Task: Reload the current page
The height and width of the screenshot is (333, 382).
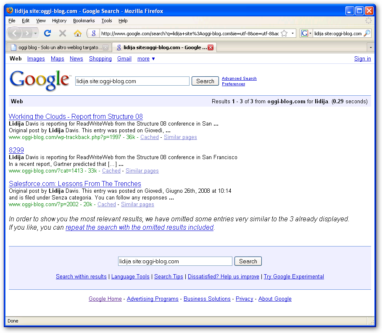Action: [47, 33]
